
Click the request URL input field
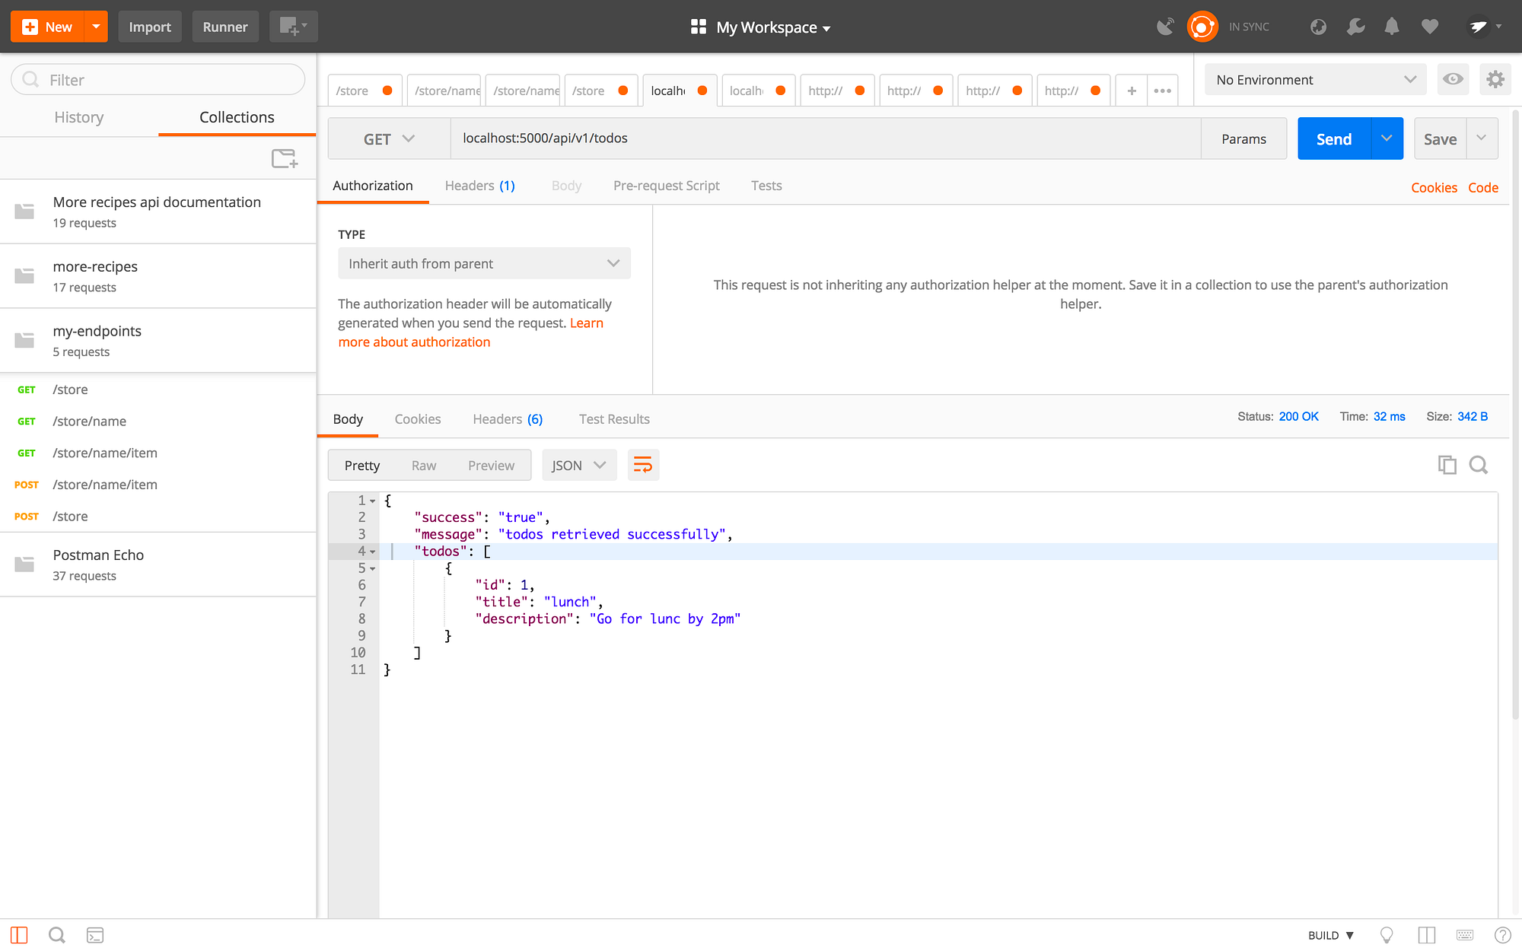[x=825, y=138]
